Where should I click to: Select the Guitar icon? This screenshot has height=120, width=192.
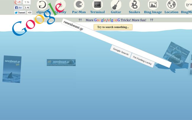(116, 5)
